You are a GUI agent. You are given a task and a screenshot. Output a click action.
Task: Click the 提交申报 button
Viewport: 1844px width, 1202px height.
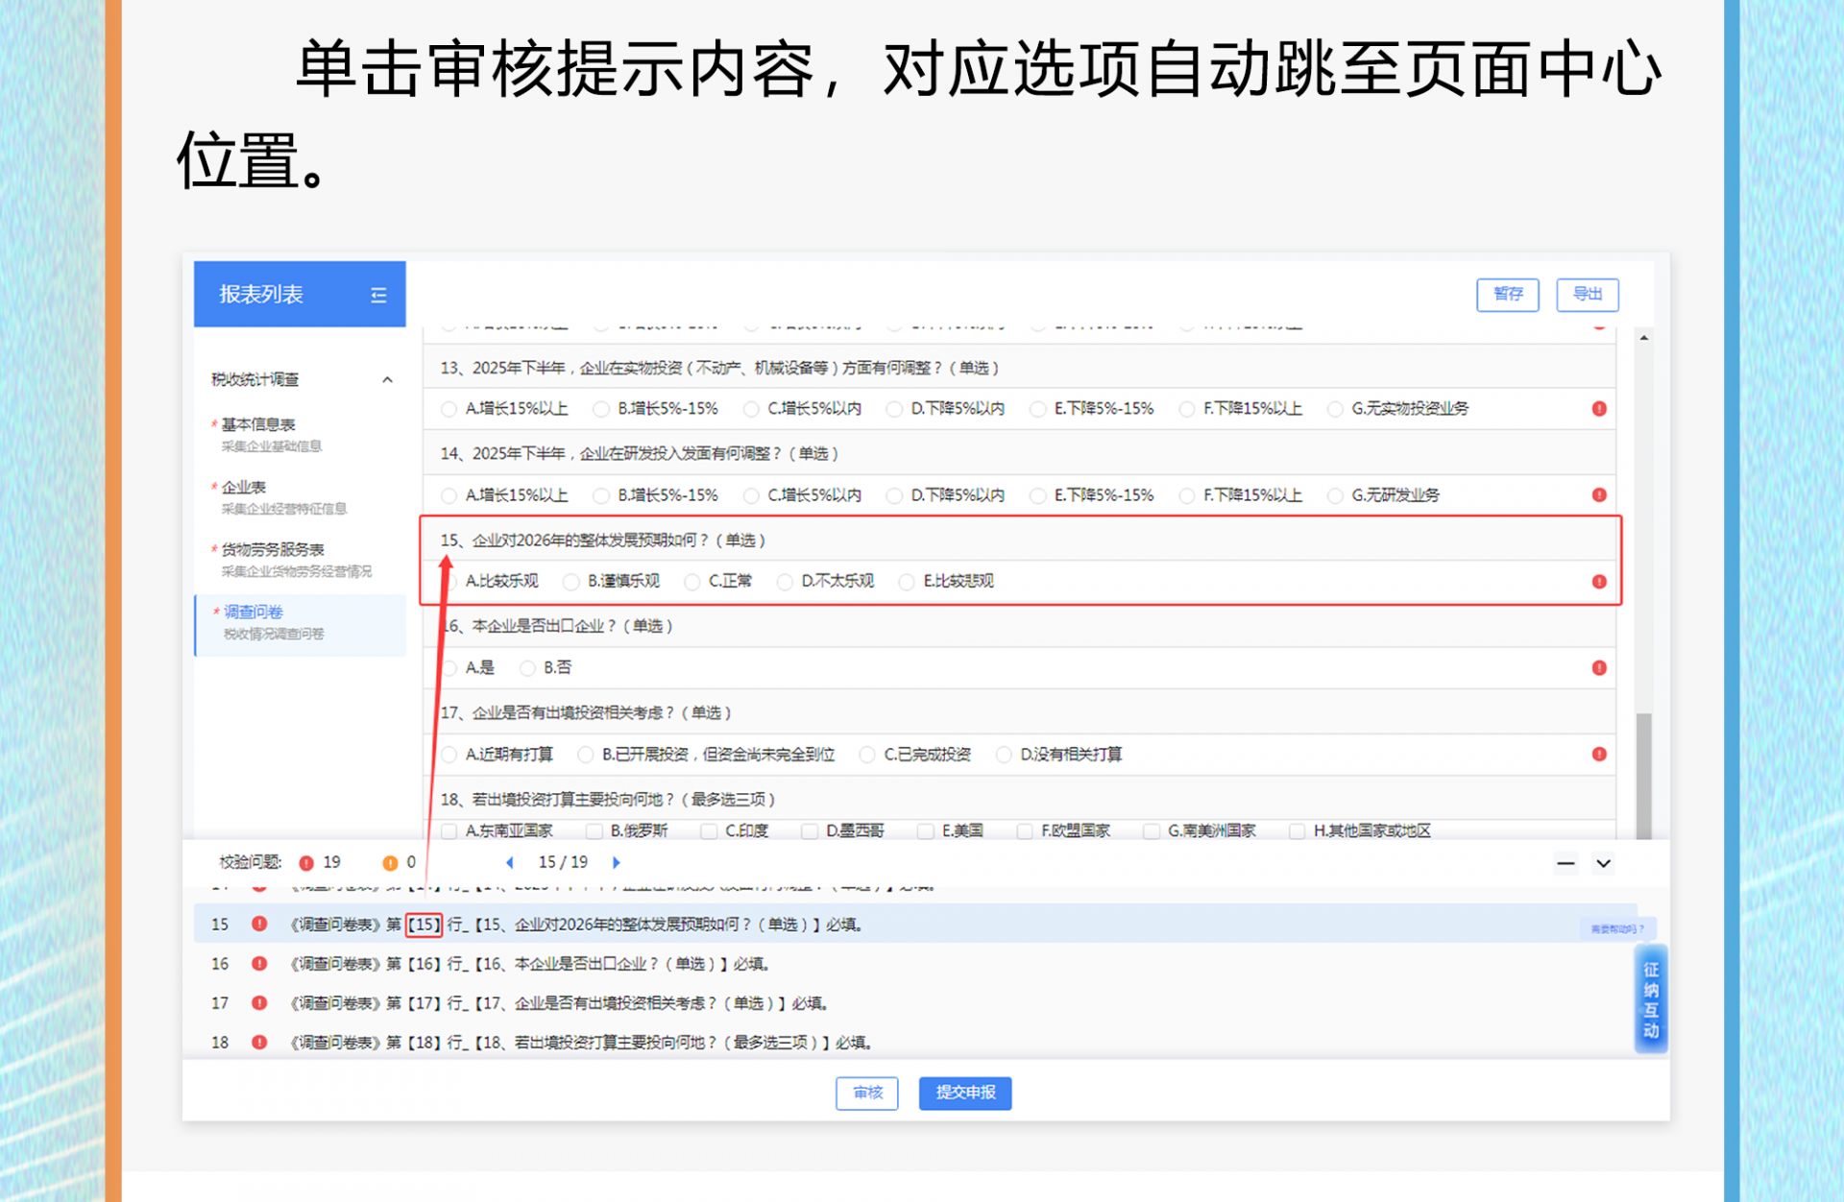(964, 1093)
